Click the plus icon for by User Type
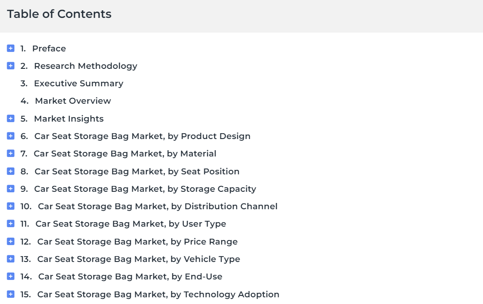 tap(10, 224)
